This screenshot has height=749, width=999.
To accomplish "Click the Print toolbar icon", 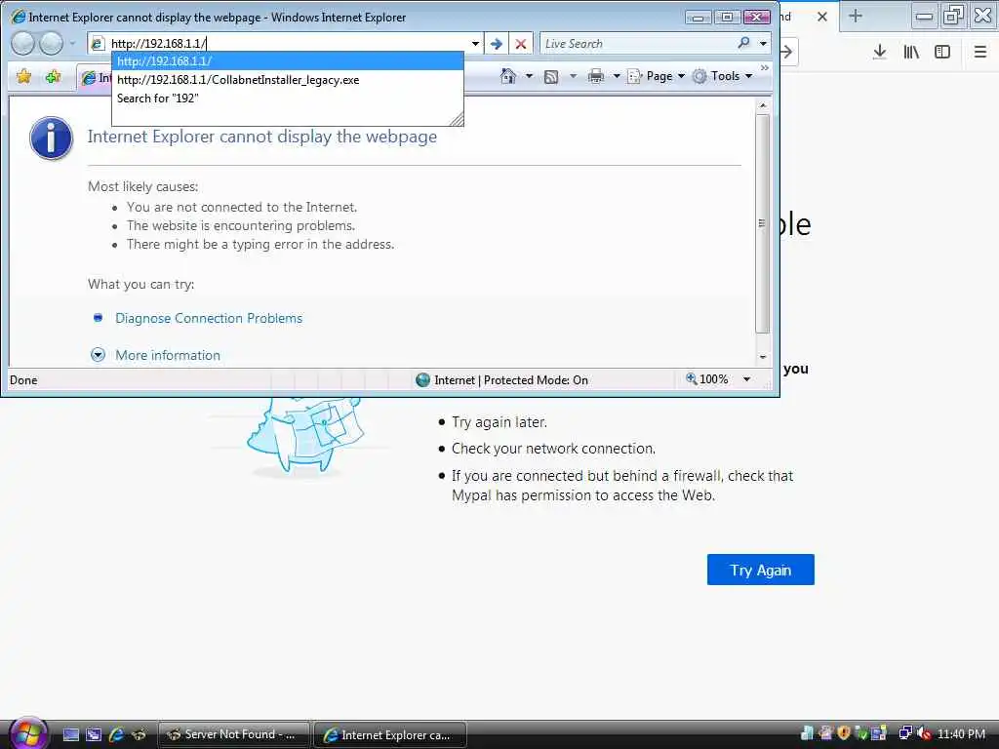I will [596, 76].
